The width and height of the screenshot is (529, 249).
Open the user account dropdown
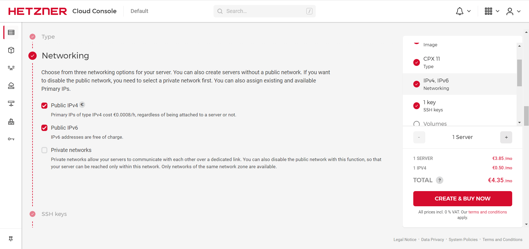pos(513,11)
